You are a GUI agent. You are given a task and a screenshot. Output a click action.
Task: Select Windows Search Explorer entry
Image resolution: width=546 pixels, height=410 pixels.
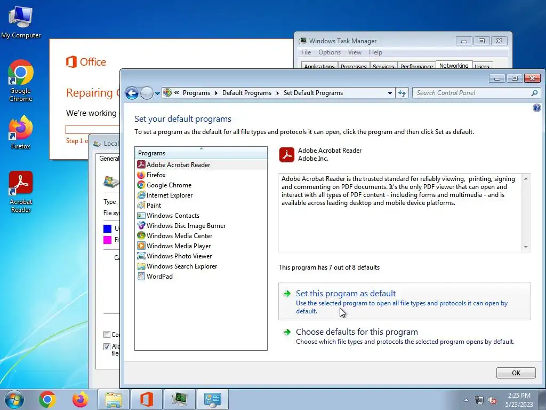coord(201,266)
